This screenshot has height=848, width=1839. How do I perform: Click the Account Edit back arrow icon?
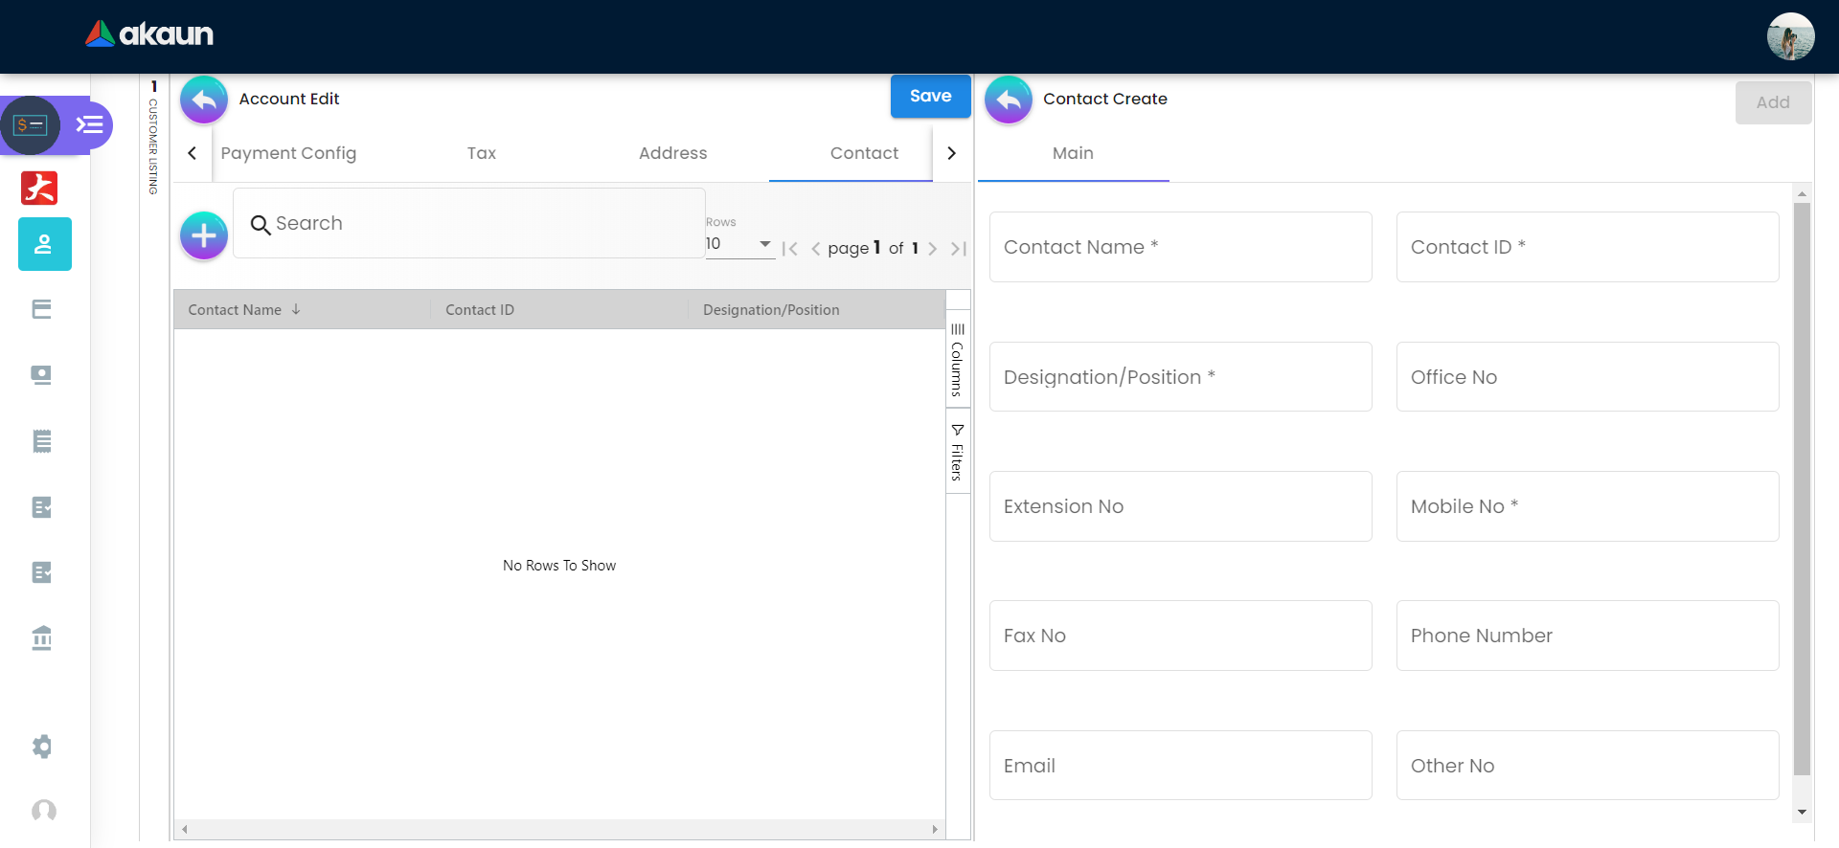[203, 100]
